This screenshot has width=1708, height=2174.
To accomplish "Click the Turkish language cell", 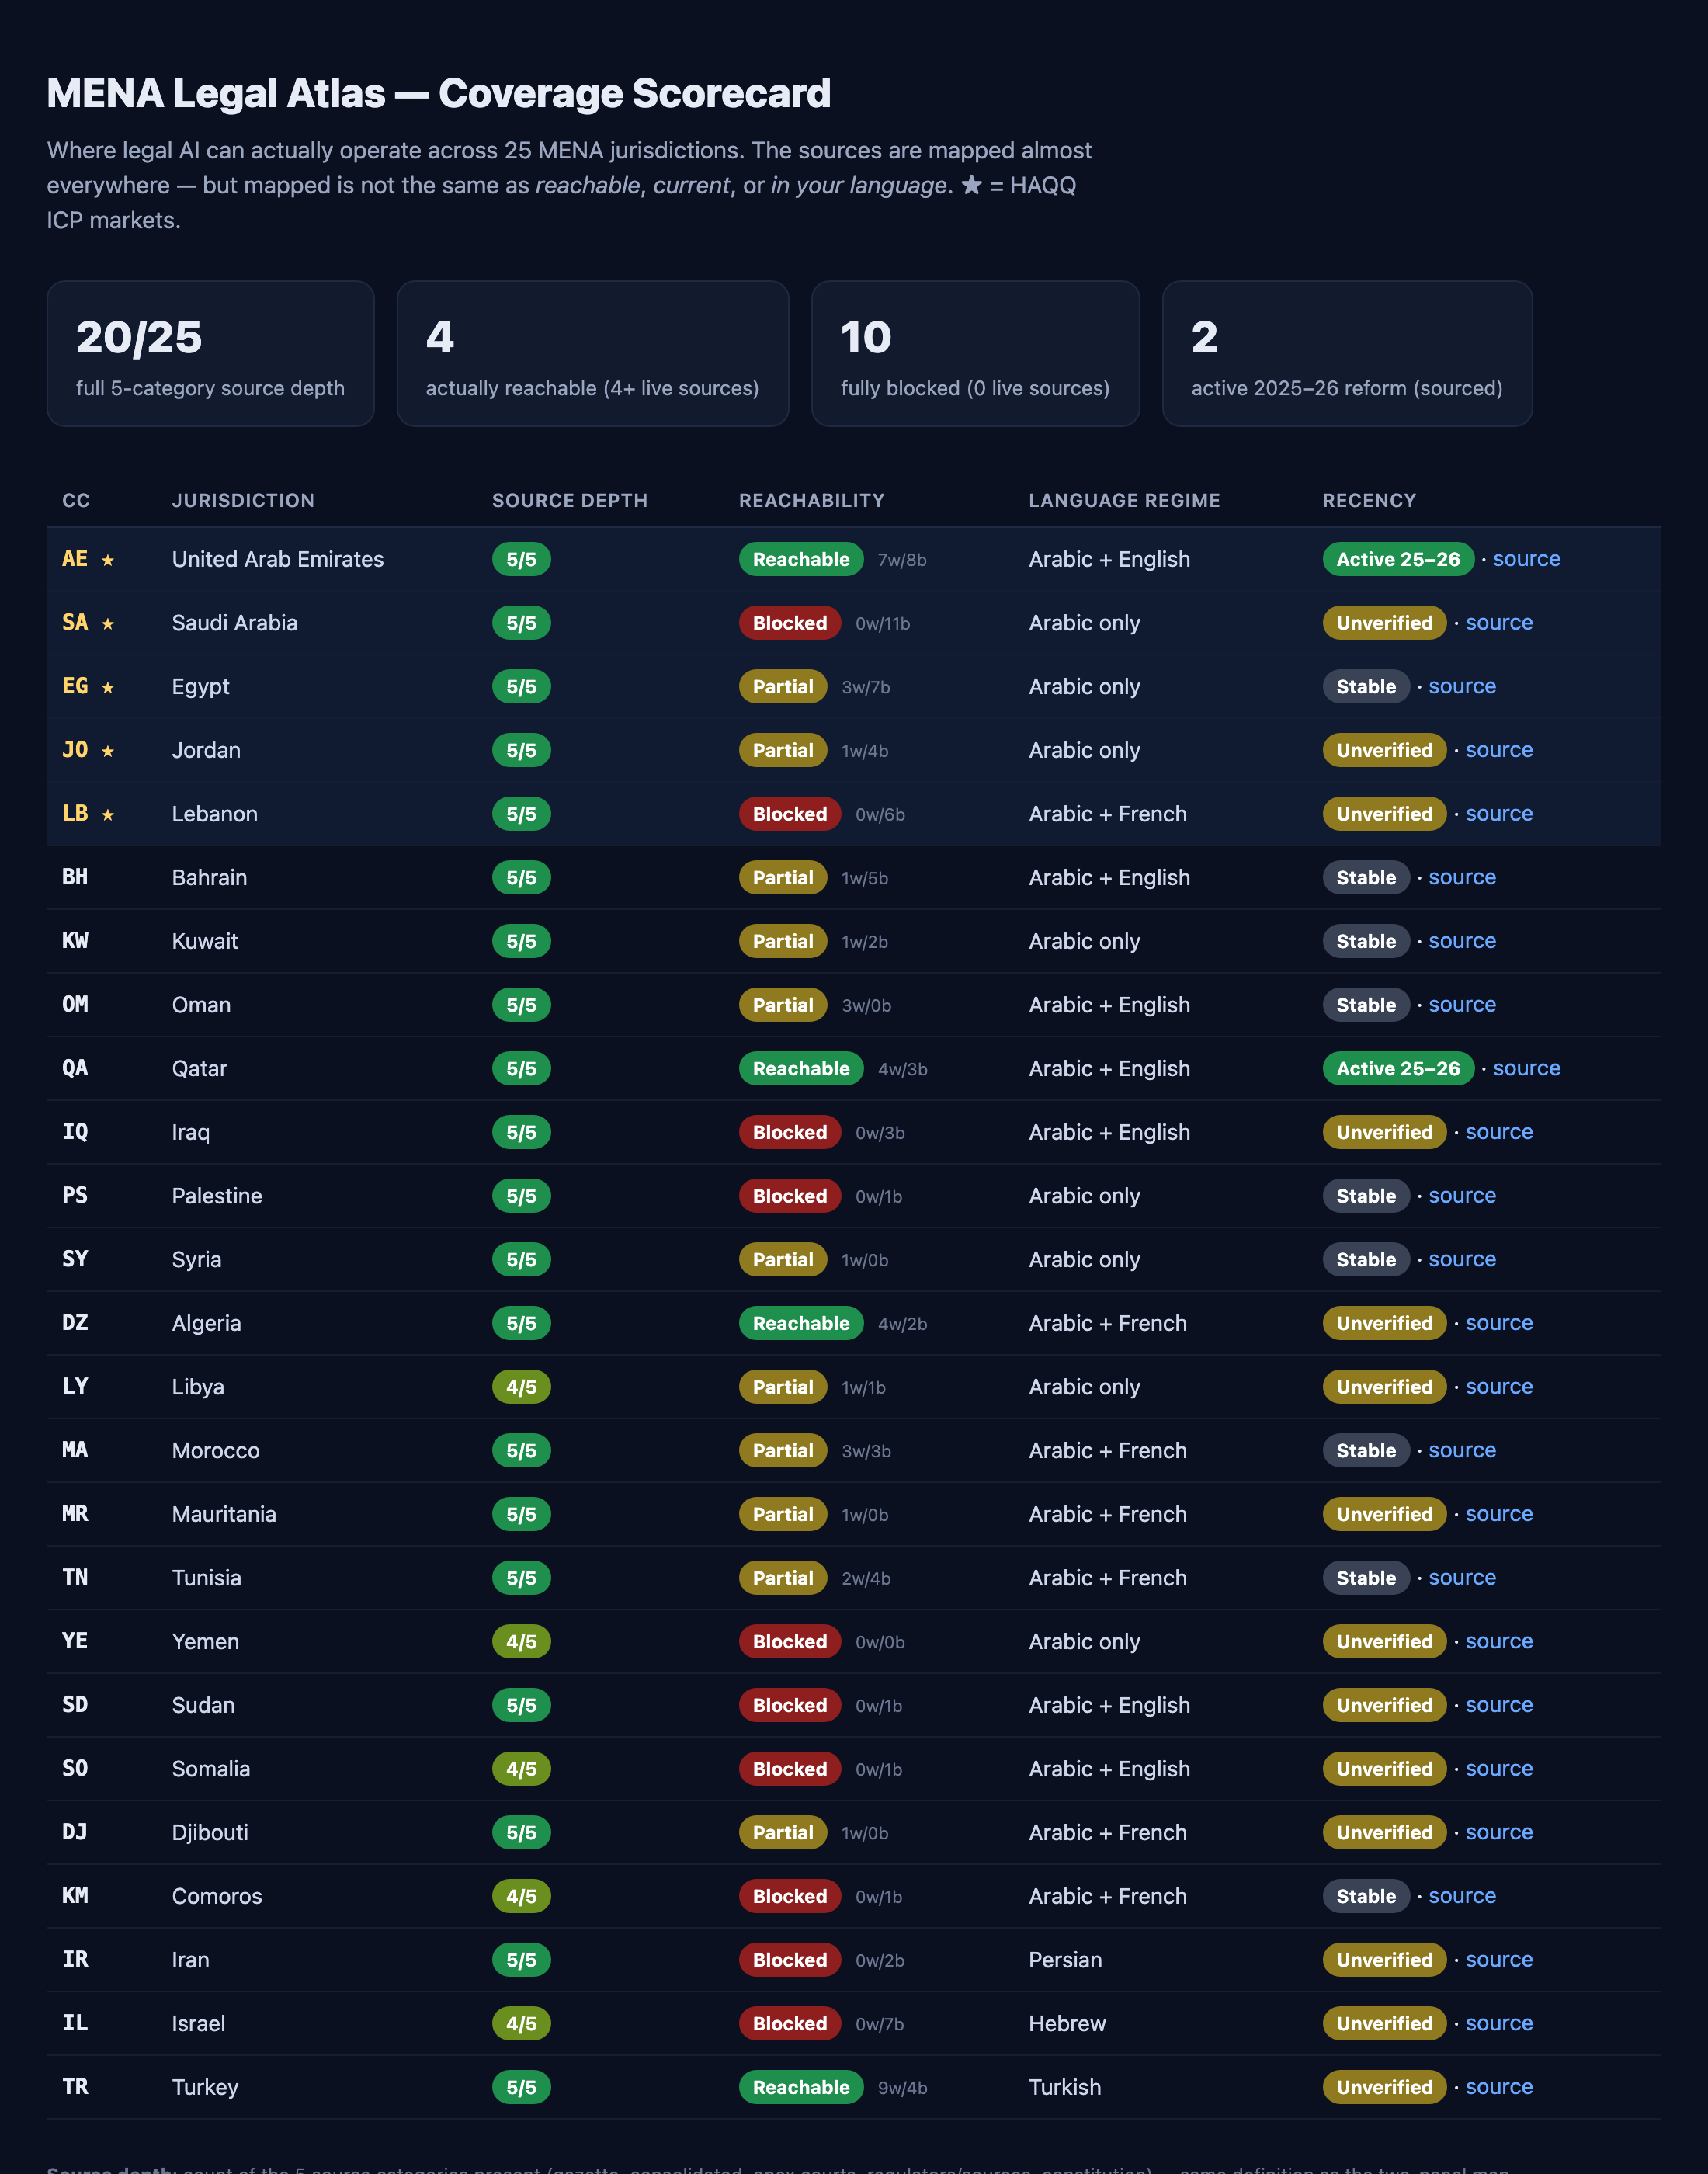I will (1065, 2087).
